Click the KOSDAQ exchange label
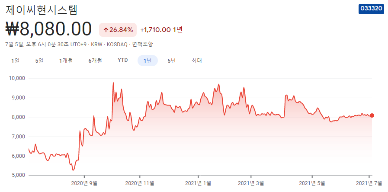Image resolution: width=388 pixels, height=192 pixels. click(x=117, y=45)
